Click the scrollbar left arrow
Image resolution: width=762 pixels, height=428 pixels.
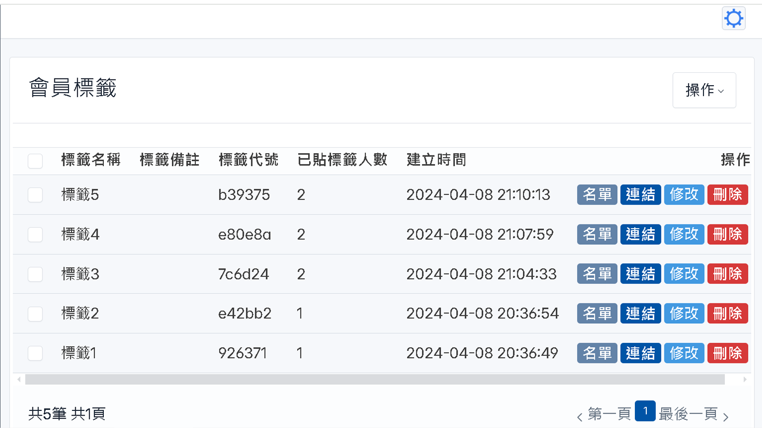[x=19, y=379]
